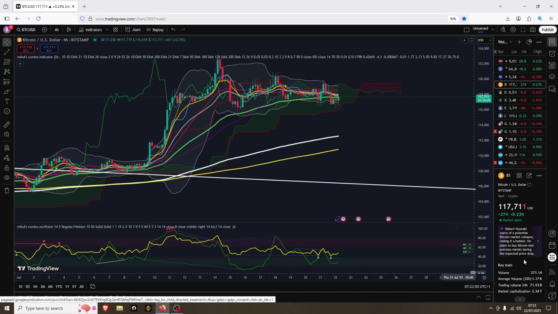Set chart range to YTD
The height and width of the screenshot is (314, 558).
click(58, 287)
